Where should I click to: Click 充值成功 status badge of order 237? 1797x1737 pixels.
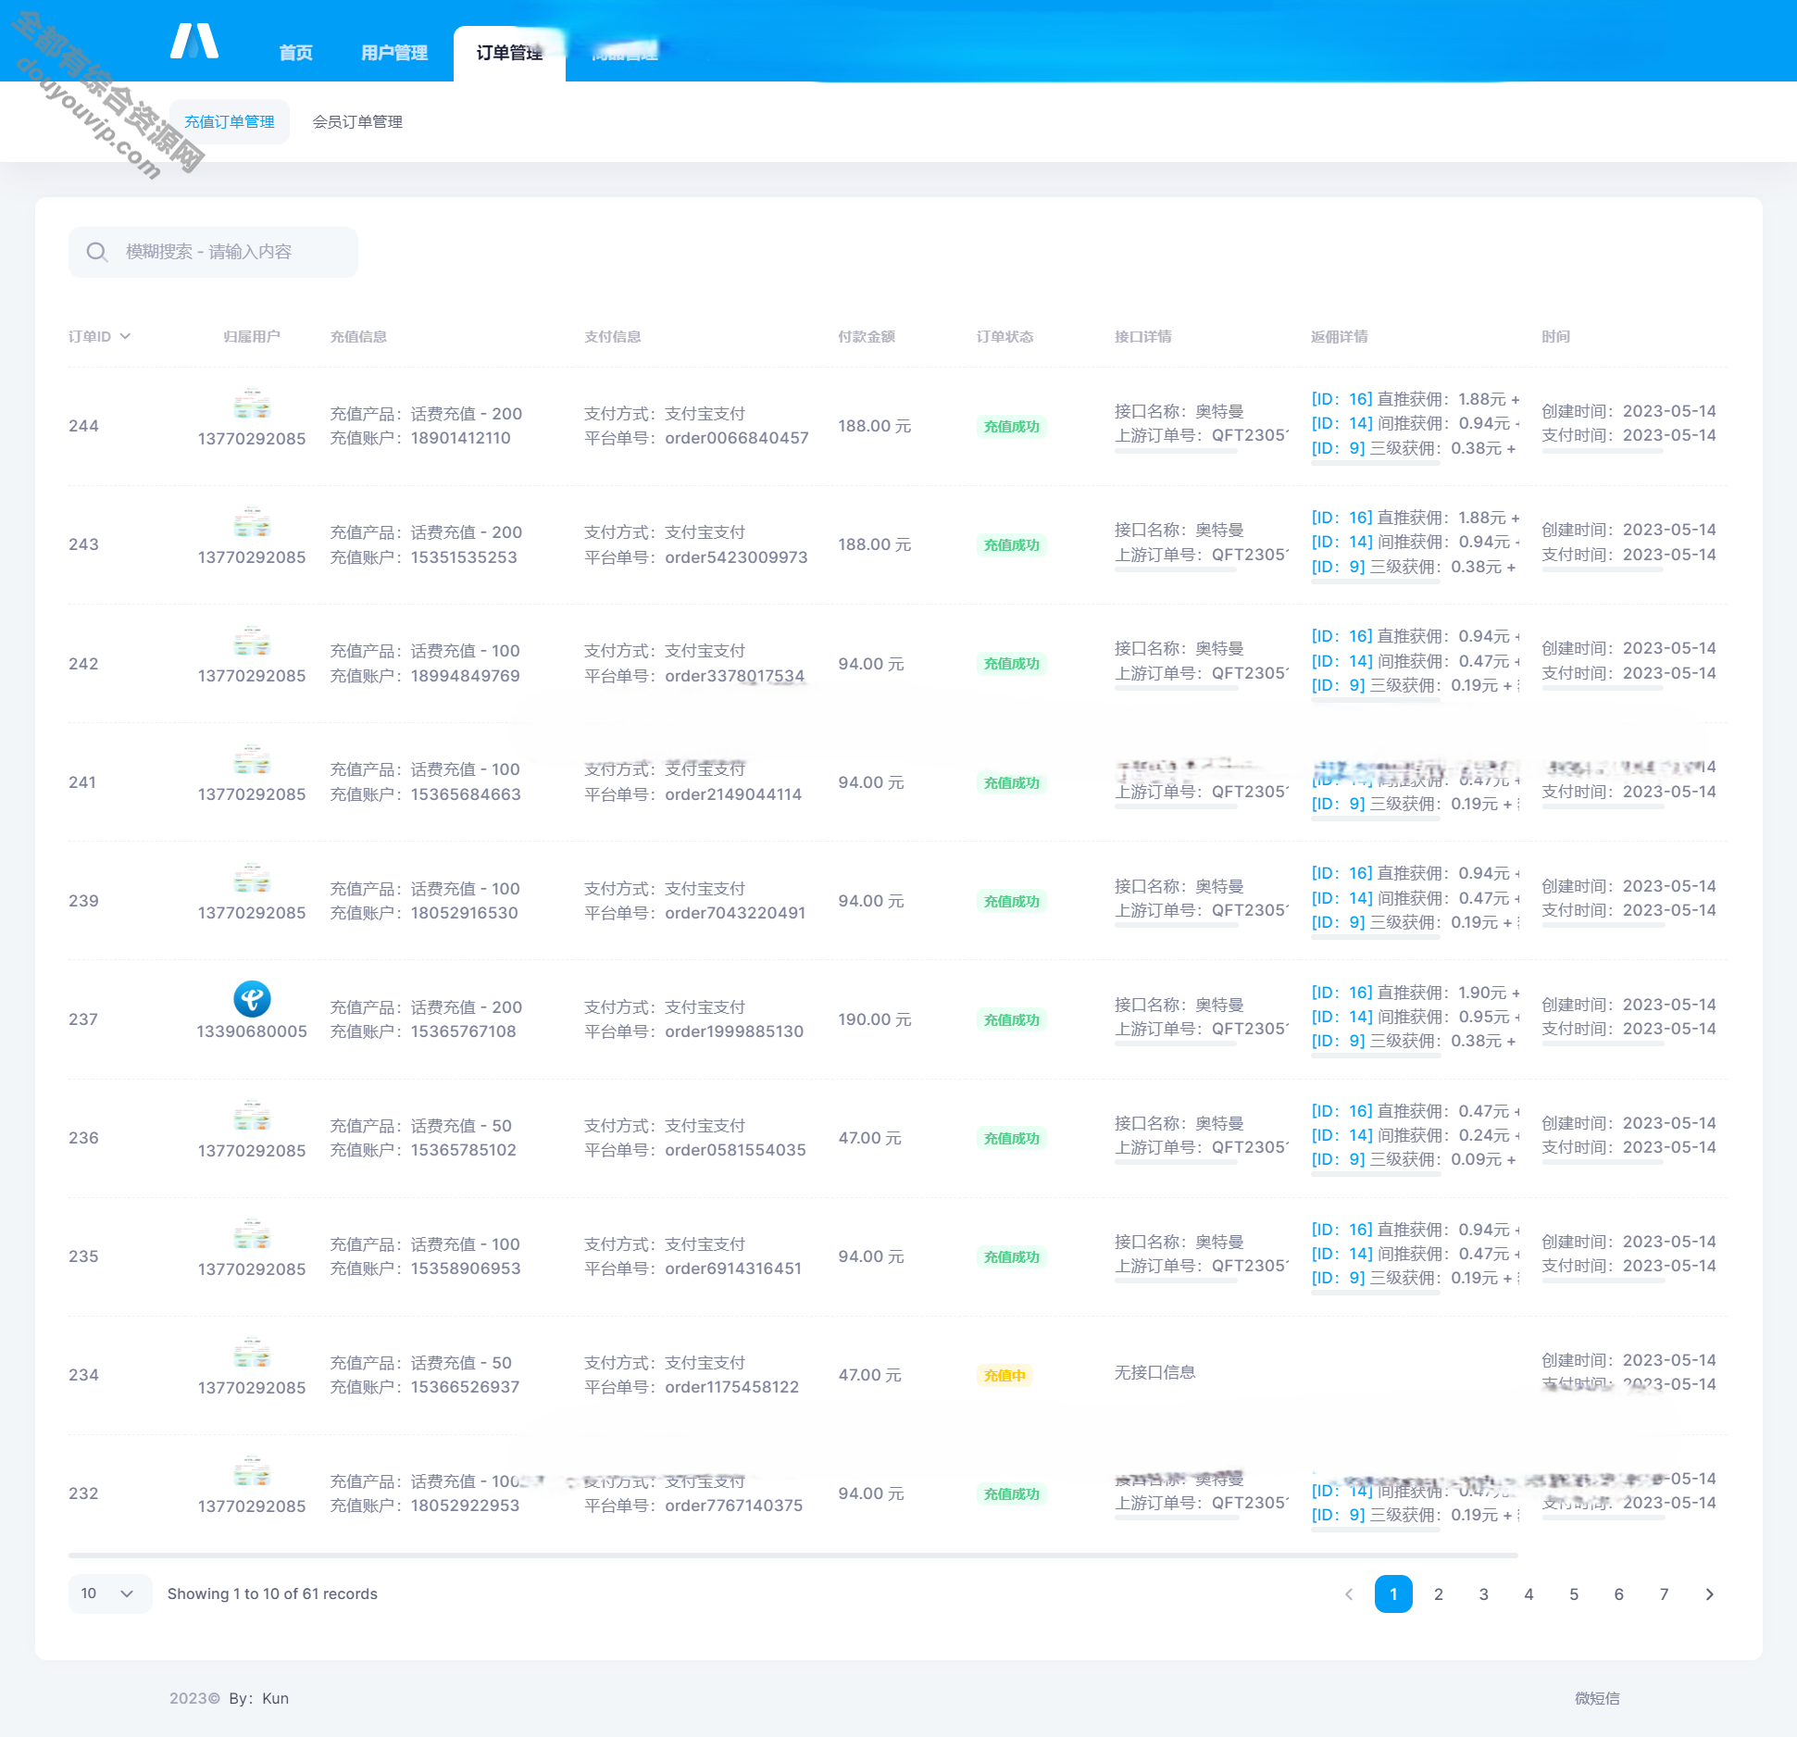pyautogui.click(x=1011, y=1020)
